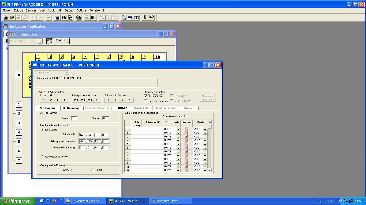The image size is (366, 205).
Task: Enable the Serveur d'adresse checkbox
Action: point(145,101)
